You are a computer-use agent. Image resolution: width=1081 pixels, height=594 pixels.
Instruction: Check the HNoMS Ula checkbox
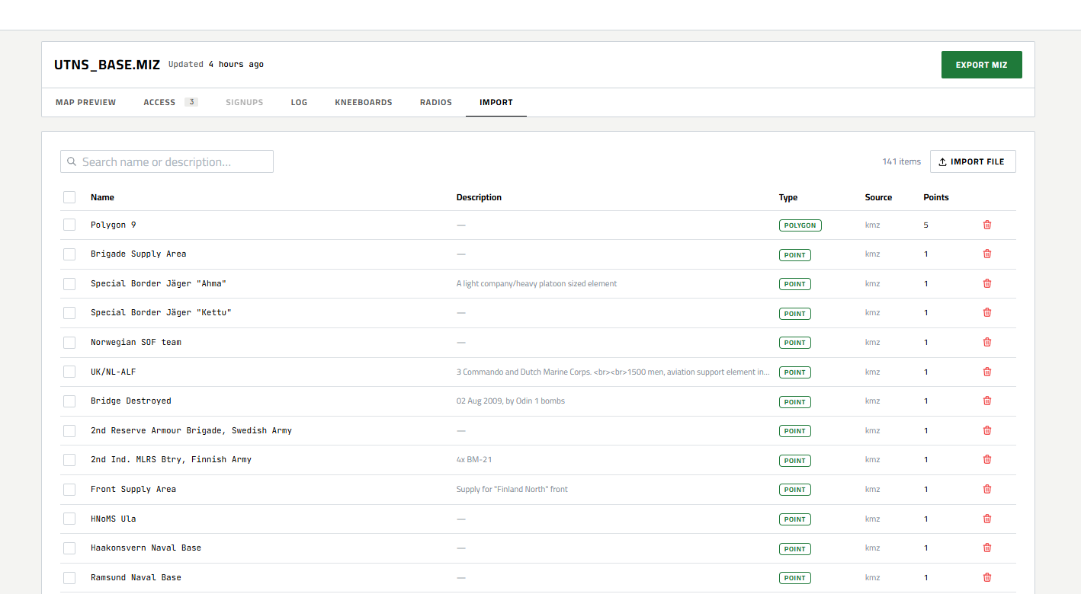pos(69,519)
